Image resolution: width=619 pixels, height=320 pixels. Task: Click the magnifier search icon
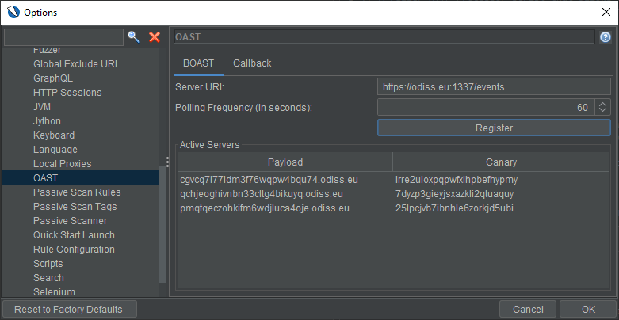point(134,37)
